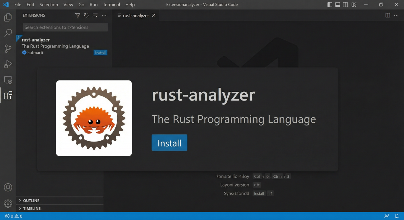Expand the TIMELINE section
This screenshot has height=220, width=404.
pyautogui.click(x=60, y=209)
